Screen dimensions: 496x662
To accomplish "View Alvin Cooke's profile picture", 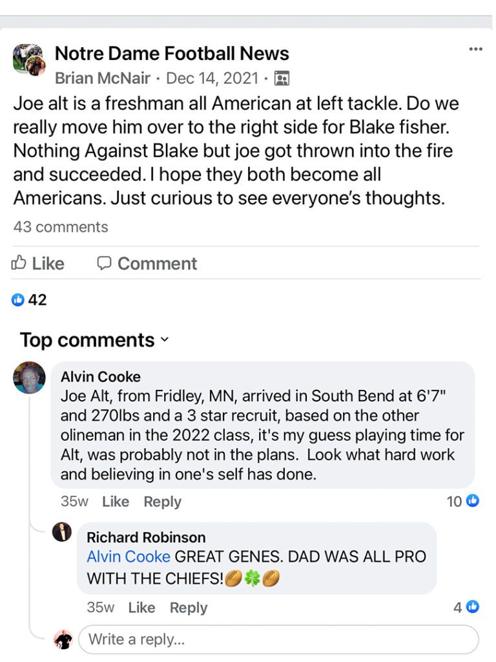I will [29, 378].
